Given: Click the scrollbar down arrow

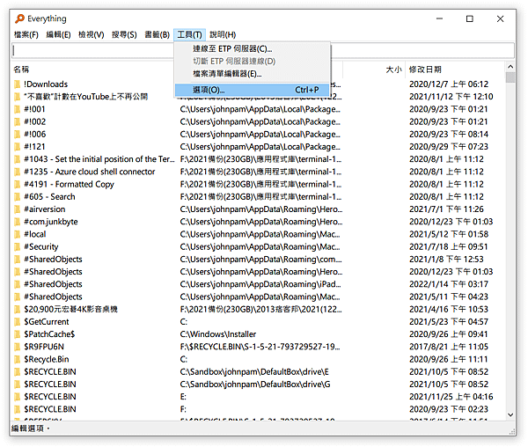Looking at the screenshot, I should point(510,415).
